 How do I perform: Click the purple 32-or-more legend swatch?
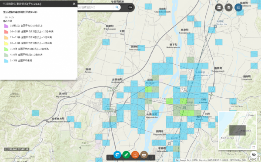(6, 26)
